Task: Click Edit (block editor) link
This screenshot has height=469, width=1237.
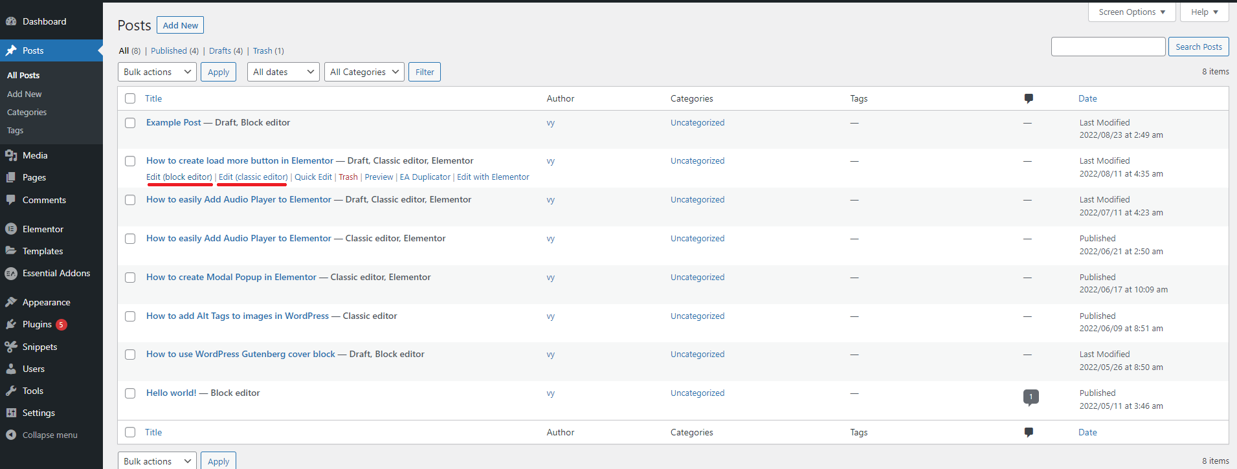Action: tap(179, 177)
